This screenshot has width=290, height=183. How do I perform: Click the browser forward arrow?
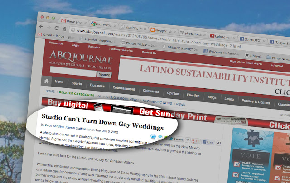49,27
